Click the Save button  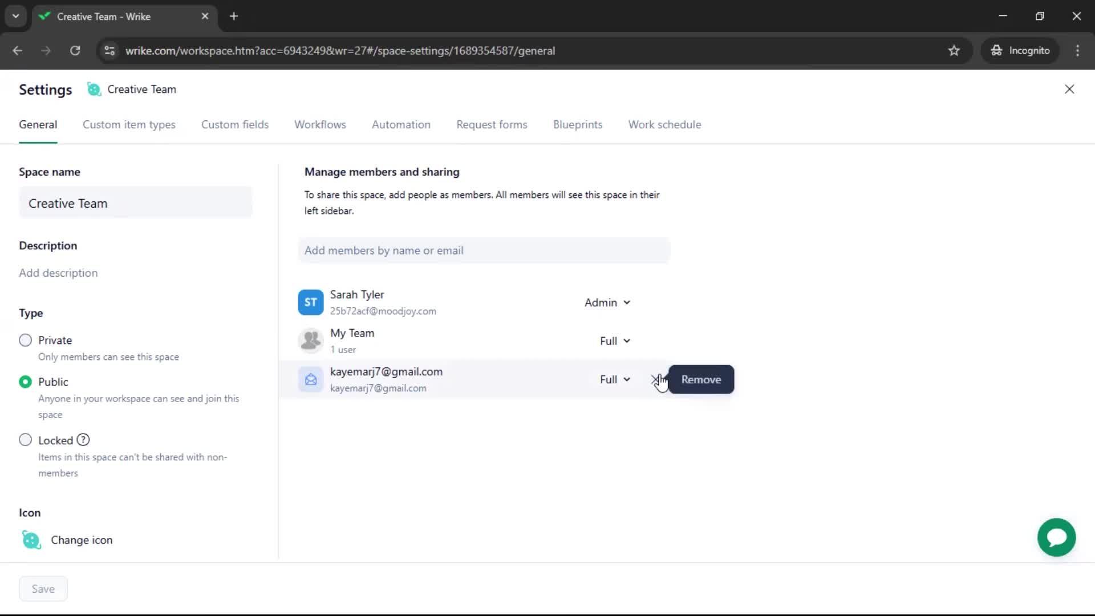coord(43,589)
